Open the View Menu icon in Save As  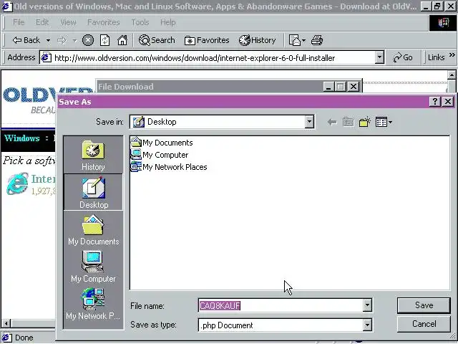point(384,122)
